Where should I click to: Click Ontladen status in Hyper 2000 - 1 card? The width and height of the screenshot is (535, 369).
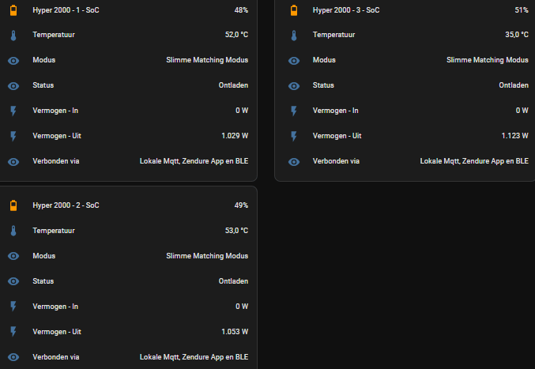coord(233,85)
